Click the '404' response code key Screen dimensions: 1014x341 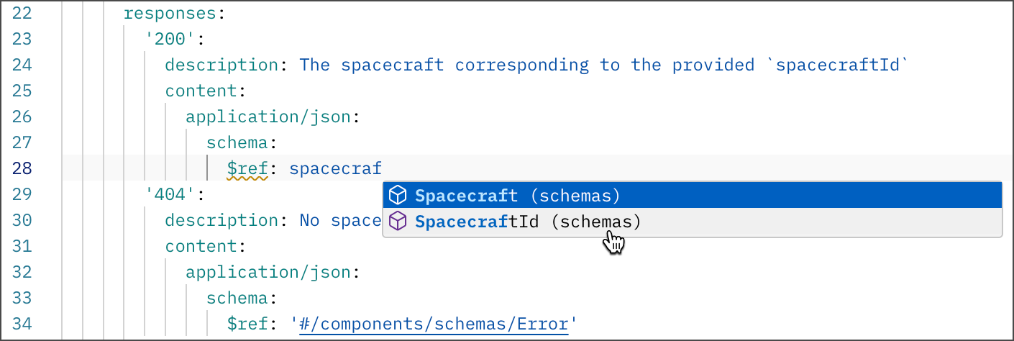165,195
